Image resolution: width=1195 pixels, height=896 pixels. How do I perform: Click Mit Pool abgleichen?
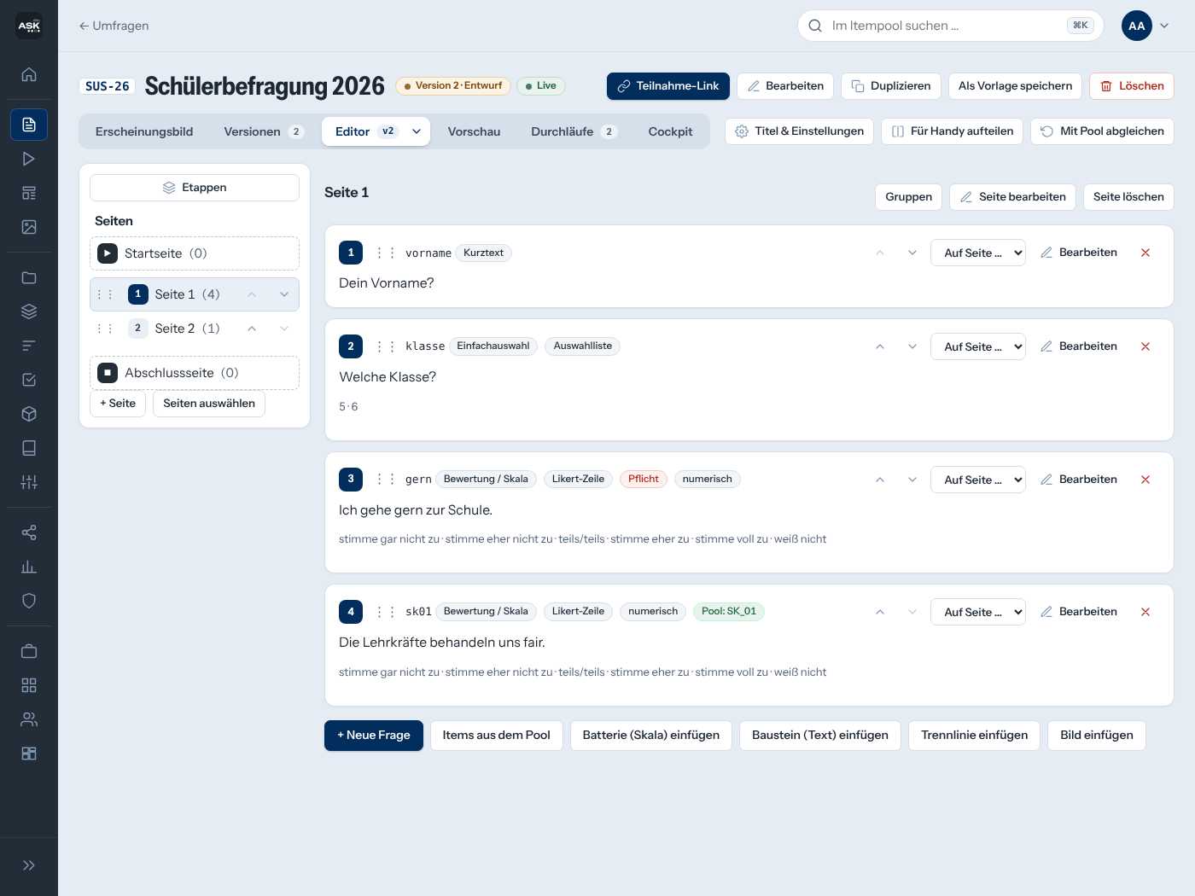[1102, 131]
